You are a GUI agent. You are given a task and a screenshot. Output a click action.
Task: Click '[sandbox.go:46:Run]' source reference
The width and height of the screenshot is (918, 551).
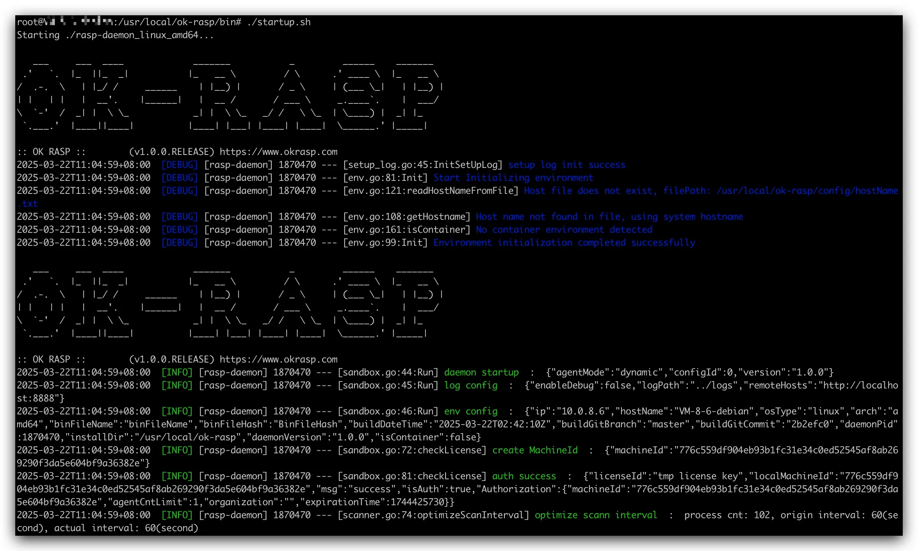(x=388, y=411)
